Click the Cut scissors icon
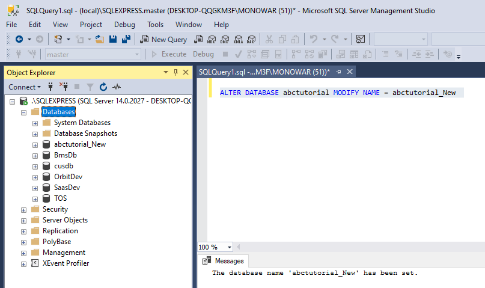 coord(269,39)
